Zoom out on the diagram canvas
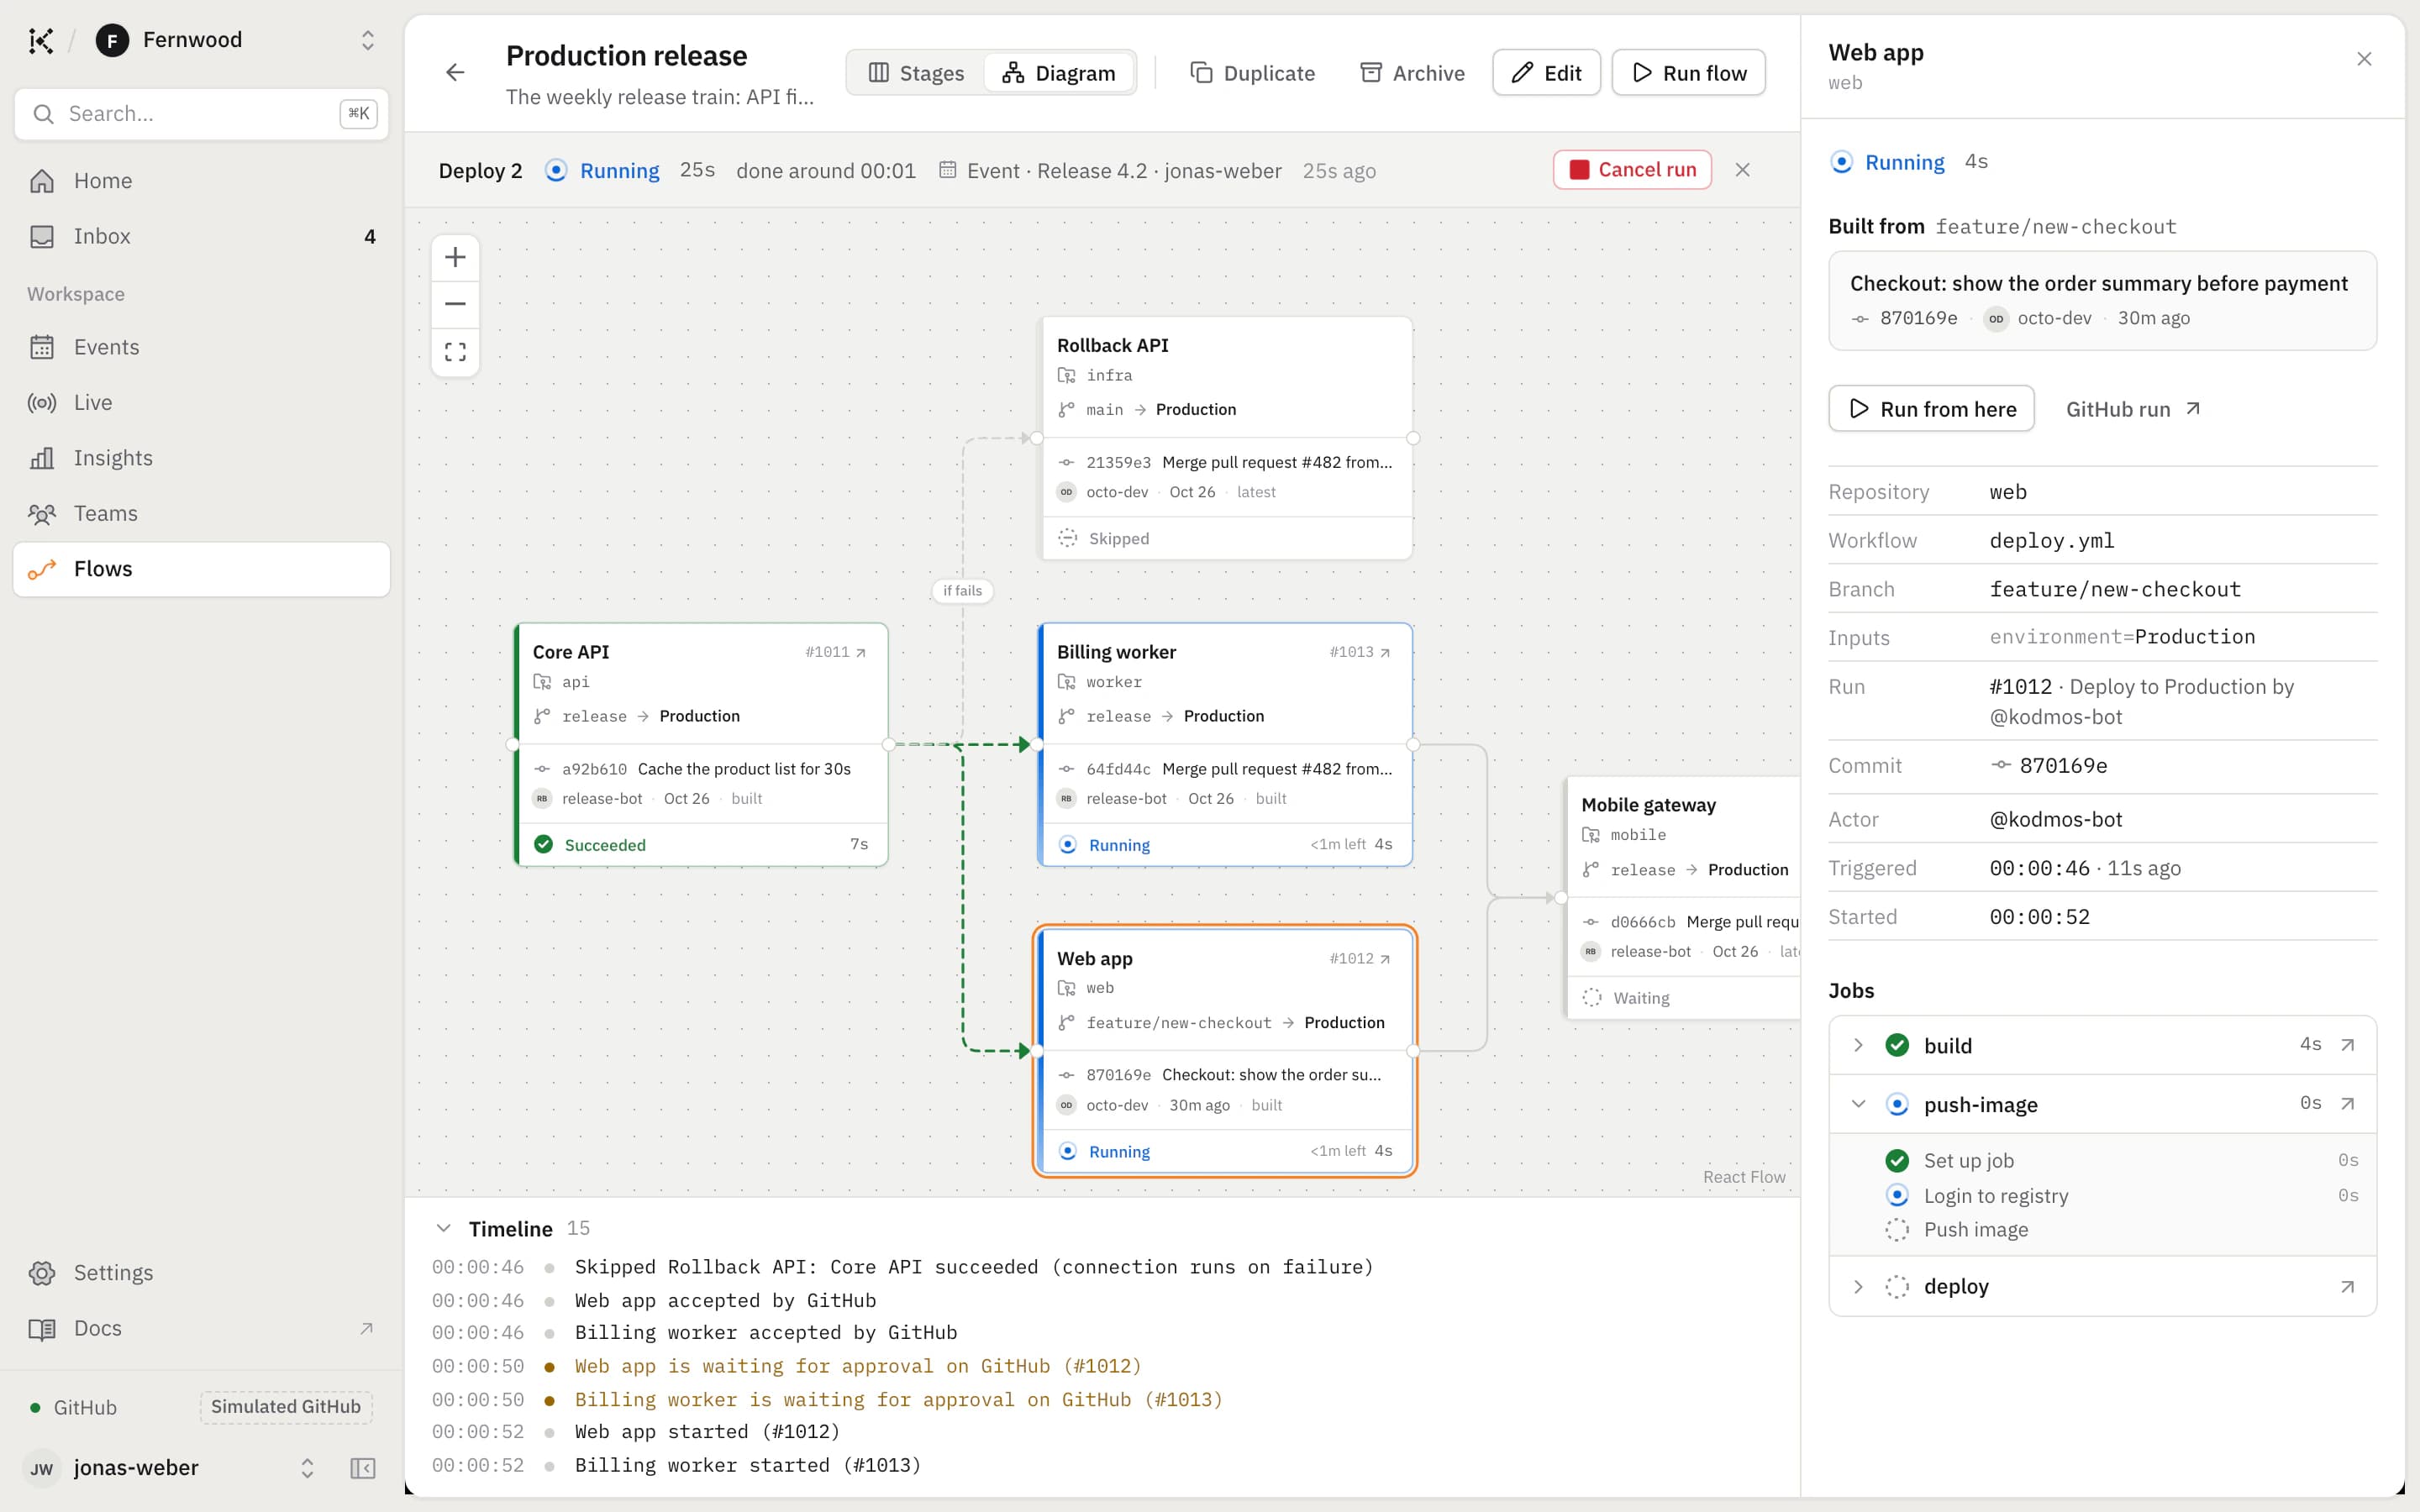This screenshot has width=2420, height=1512. coord(455,304)
